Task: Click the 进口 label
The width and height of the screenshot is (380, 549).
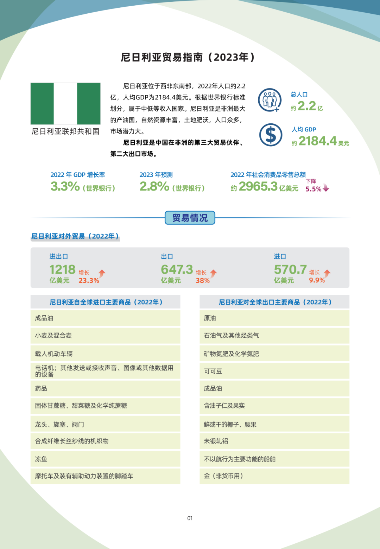Action: click(280, 257)
